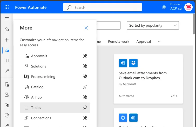The image size is (196, 127).
Task: Click the top Search box
Action: pyautogui.click(x=103, y=8)
